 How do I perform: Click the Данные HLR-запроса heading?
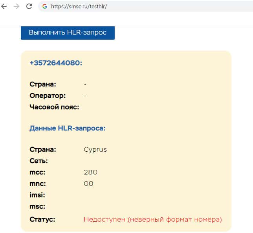[x=67, y=128]
